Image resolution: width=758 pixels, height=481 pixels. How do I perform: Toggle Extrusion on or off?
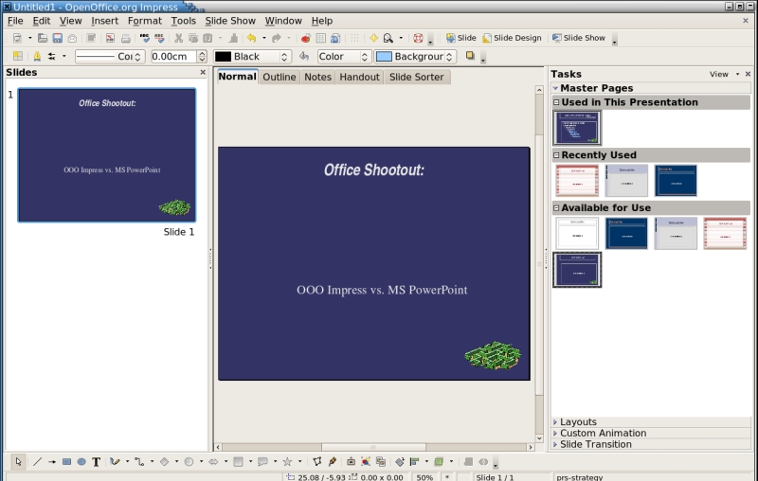point(468,462)
